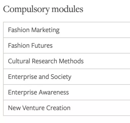Click the word 'modules' in the heading
The height and width of the screenshot is (123, 130).
67,9
